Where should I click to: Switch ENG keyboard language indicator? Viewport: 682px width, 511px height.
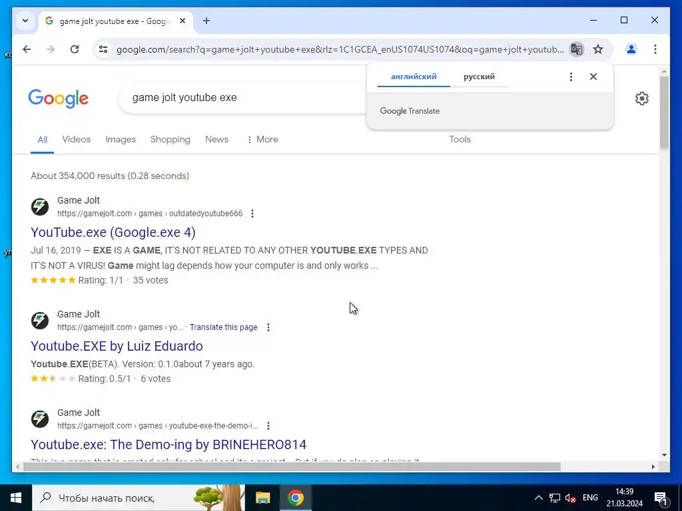[590, 498]
